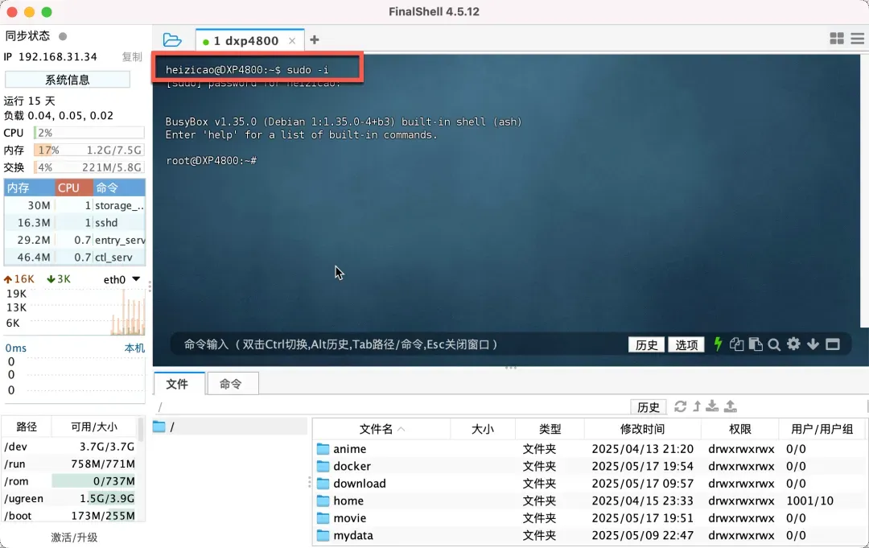Select the home folder
This screenshot has width=869, height=548.
(589, 501)
